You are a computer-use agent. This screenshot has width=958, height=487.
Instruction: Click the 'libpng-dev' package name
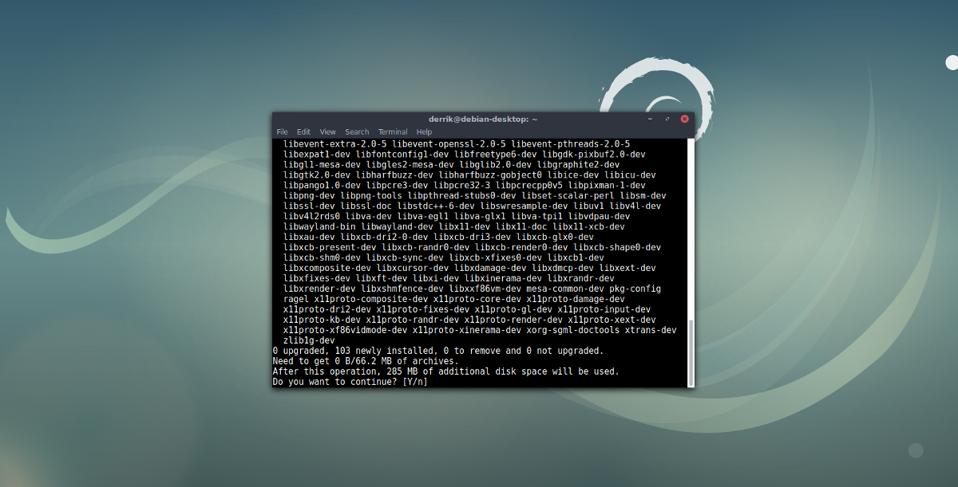309,195
